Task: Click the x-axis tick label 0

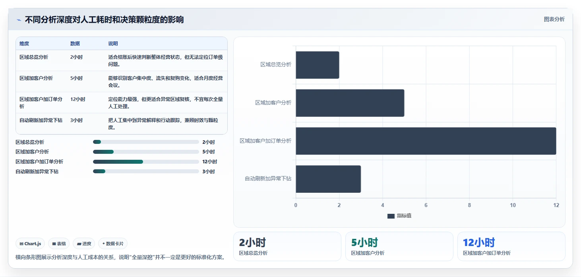Action: click(x=296, y=205)
